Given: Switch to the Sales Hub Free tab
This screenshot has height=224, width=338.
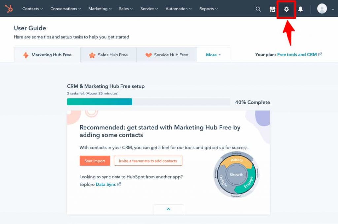Looking at the screenshot, I should coord(108,55).
